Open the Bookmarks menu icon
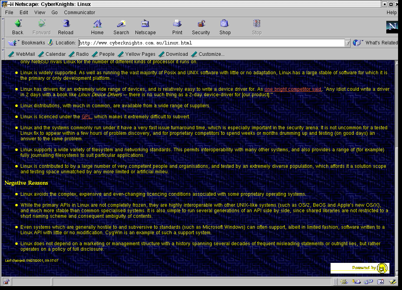 13,42
